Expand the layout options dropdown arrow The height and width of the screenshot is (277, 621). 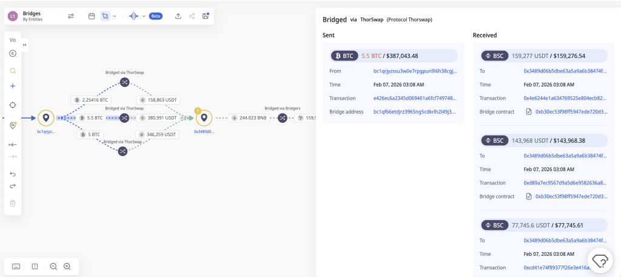(x=143, y=16)
